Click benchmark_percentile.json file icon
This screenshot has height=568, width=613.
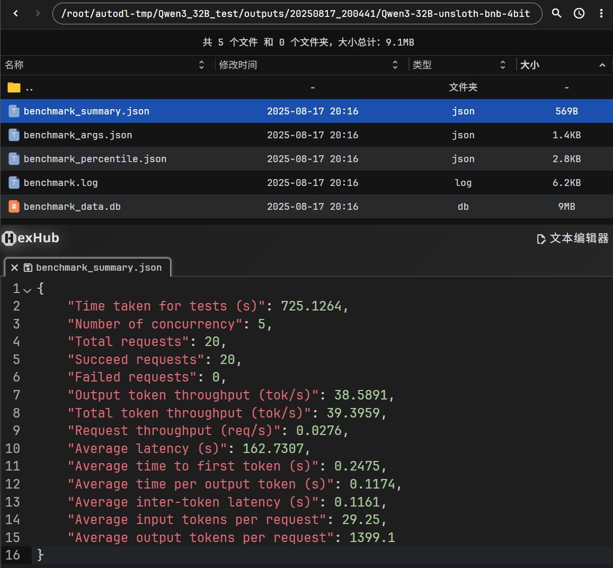click(x=14, y=159)
